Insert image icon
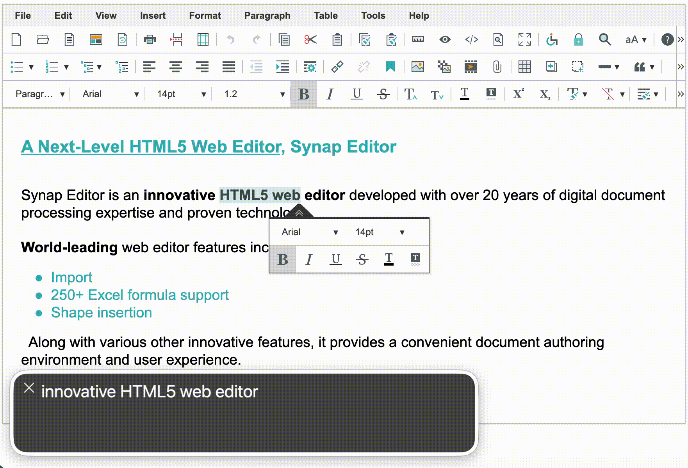688x468 pixels. 418,67
